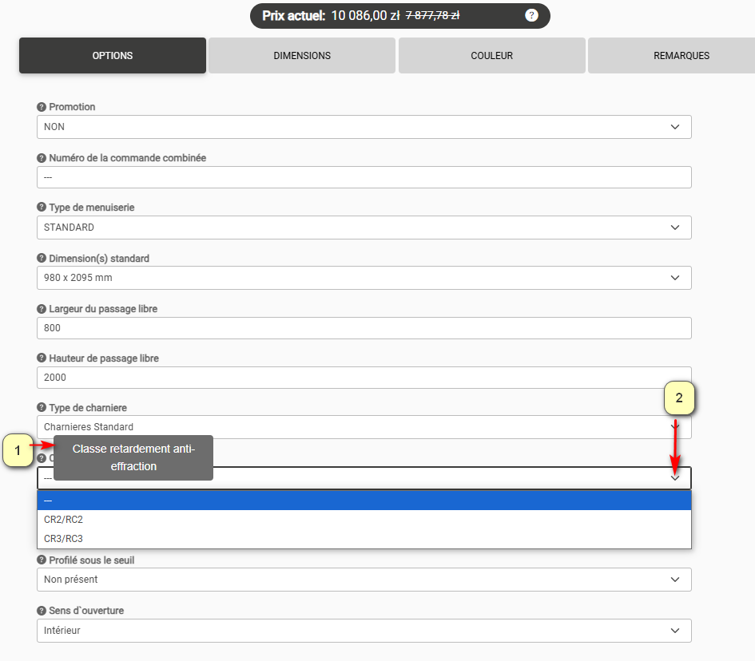
Task: Expand the Sens d'ouverture Intérieur dropdown
Action: [364, 631]
